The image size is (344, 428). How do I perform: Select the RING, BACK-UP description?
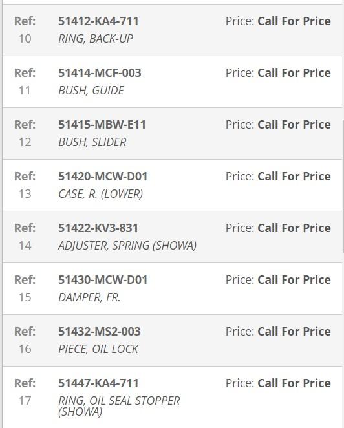pos(96,39)
